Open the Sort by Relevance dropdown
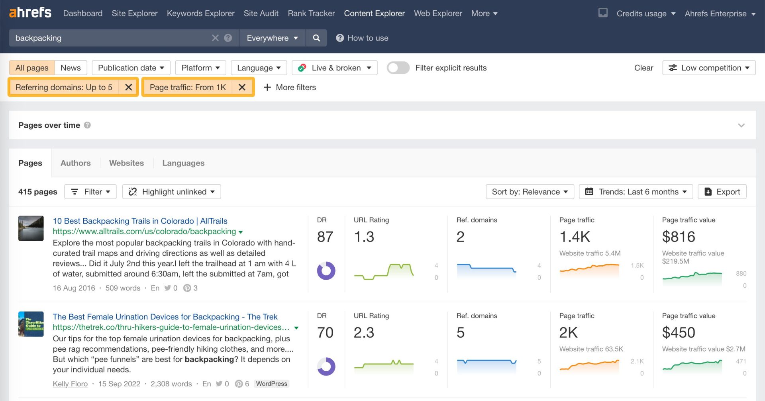 [530, 192]
